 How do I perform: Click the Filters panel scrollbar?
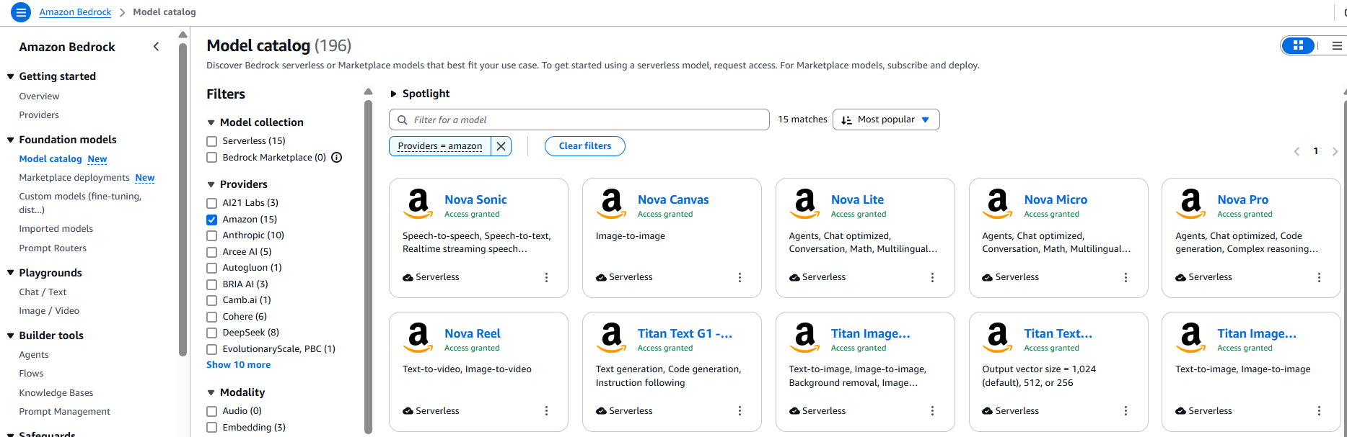click(x=369, y=266)
